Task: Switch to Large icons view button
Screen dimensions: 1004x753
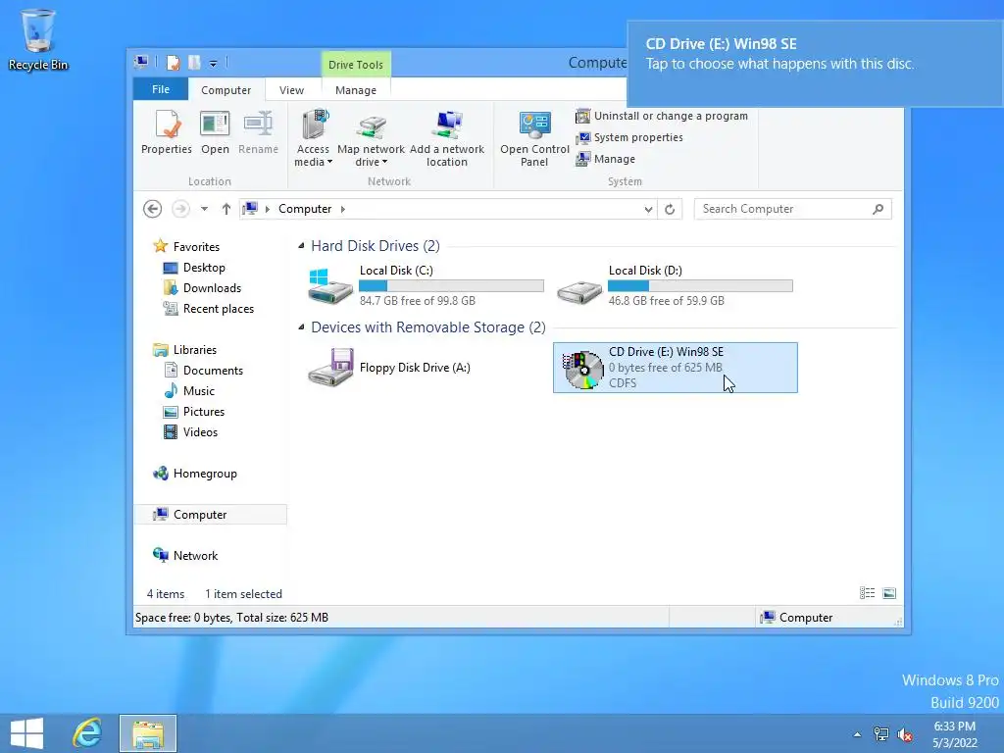Action: coord(888,593)
